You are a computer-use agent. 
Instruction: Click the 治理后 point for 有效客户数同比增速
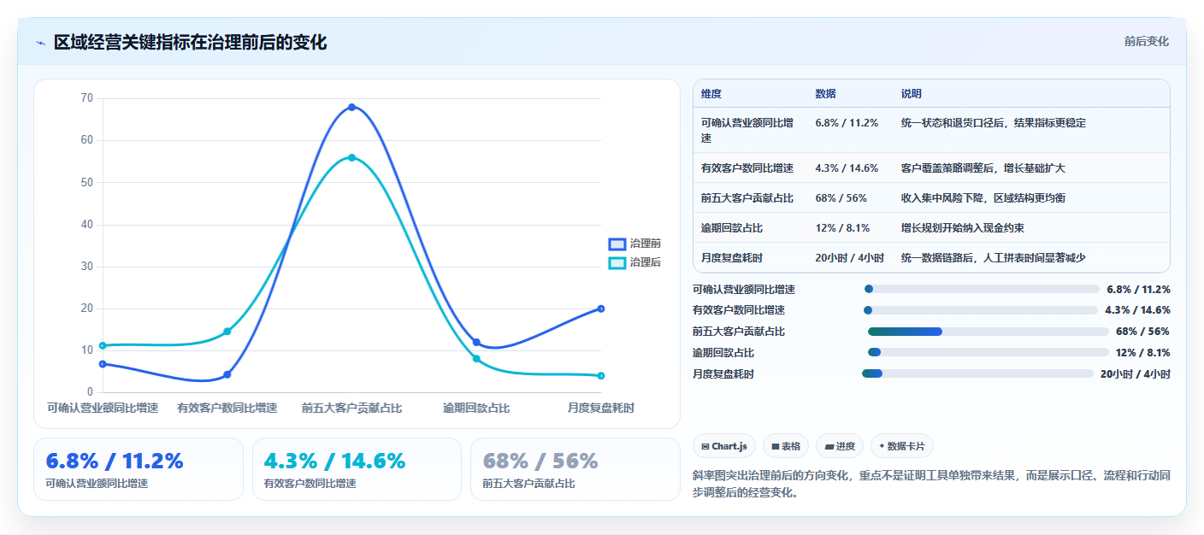(x=227, y=332)
